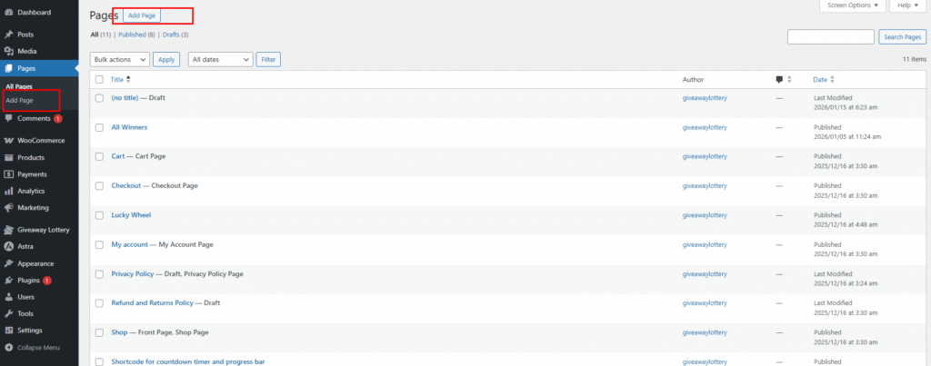The width and height of the screenshot is (931, 366).
Task: Filter the list by Drafts
Action: point(171,35)
